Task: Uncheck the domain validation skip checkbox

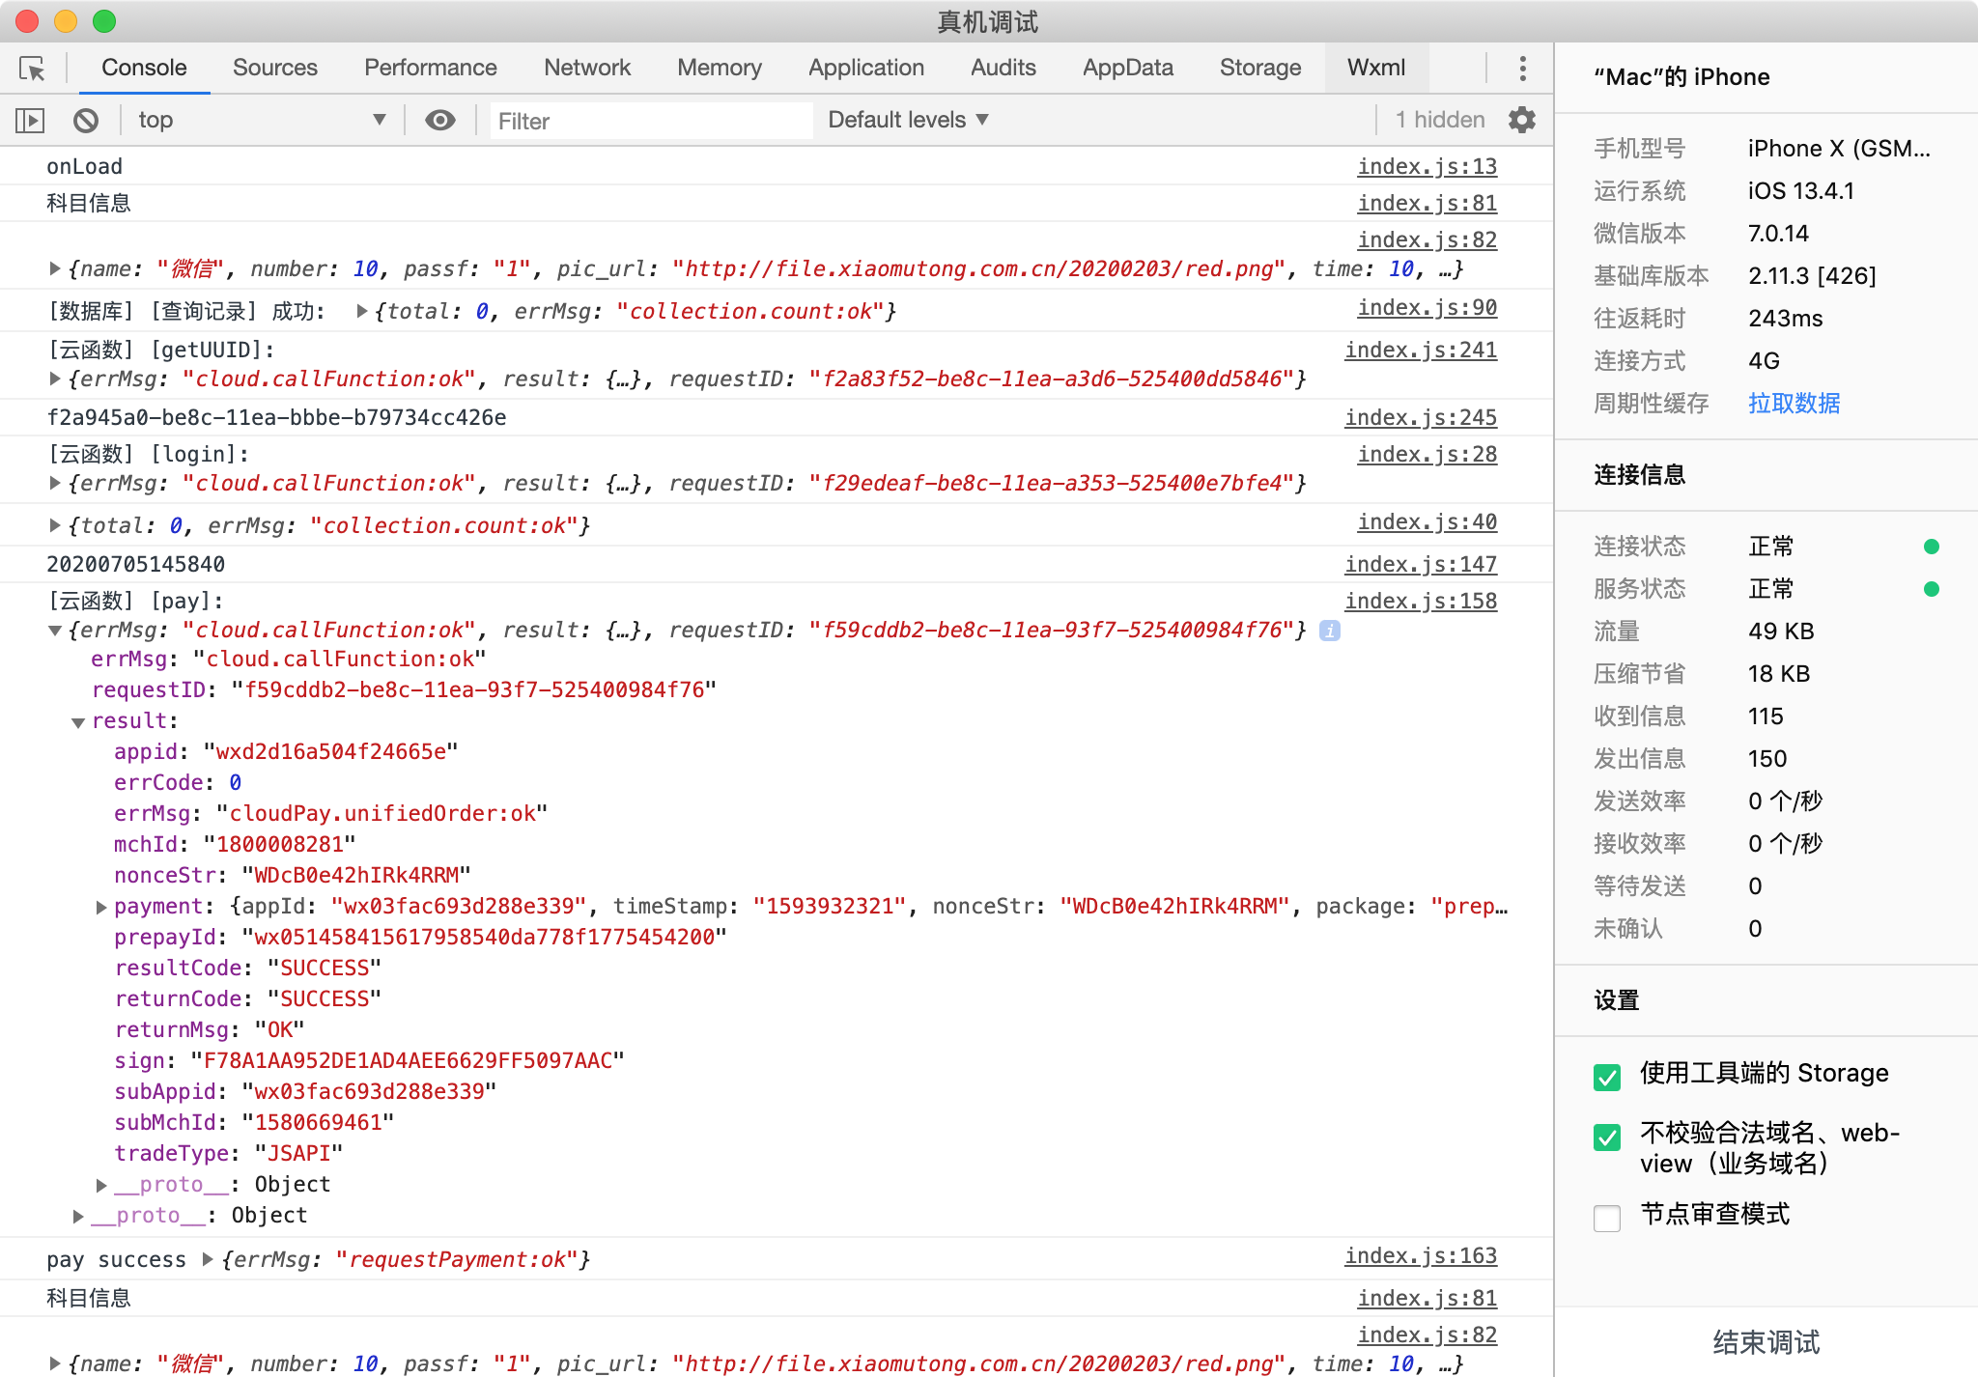Action: click(x=1607, y=1138)
